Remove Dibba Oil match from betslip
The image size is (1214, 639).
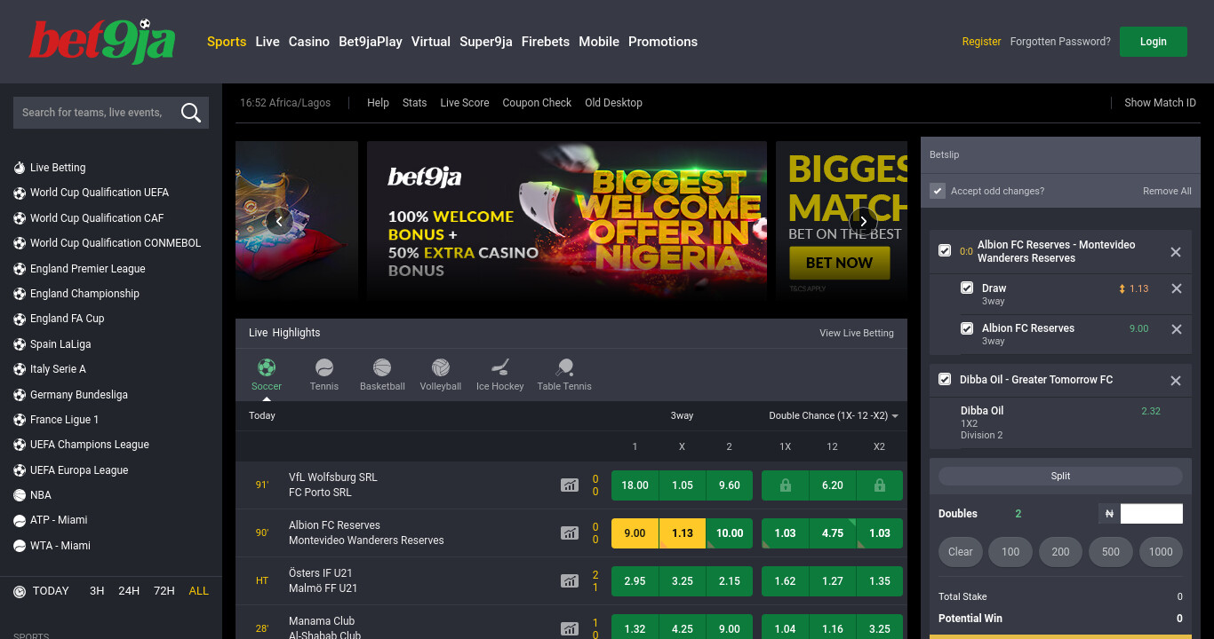tap(1176, 381)
